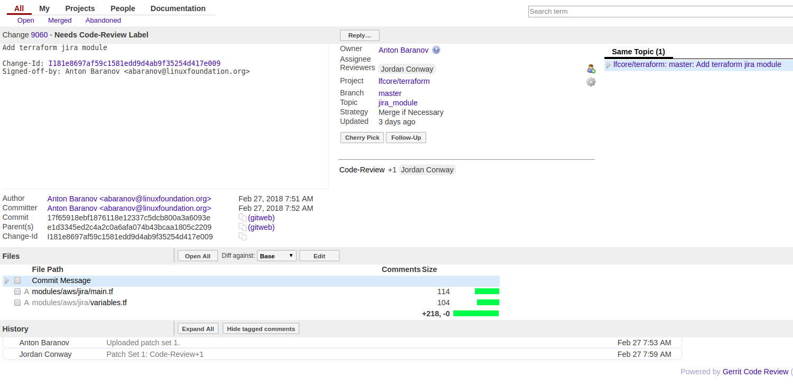Open the master branch link
The width and height of the screenshot is (793, 389).
click(x=390, y=93)
